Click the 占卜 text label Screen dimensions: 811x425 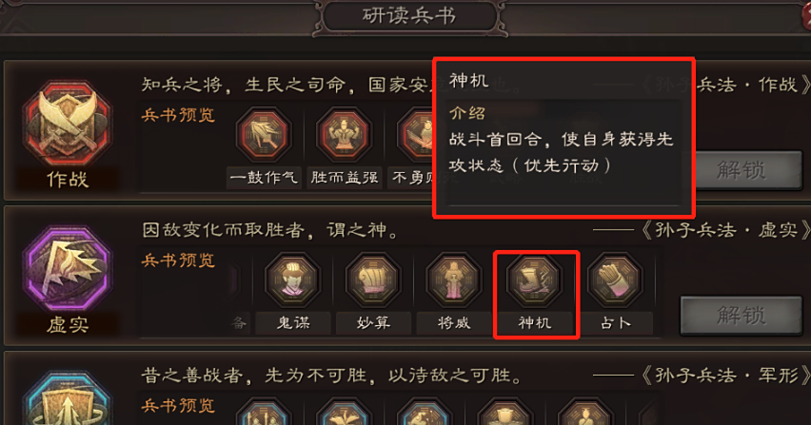pyautogui.click(x=615, y=323)
